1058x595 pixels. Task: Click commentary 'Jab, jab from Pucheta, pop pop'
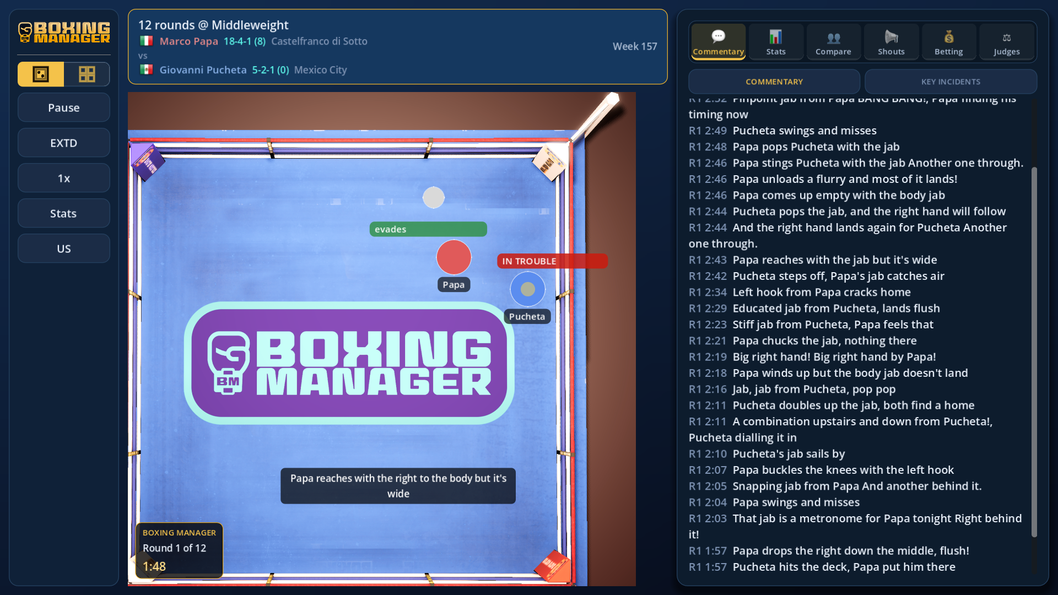(x=814, y=390)
